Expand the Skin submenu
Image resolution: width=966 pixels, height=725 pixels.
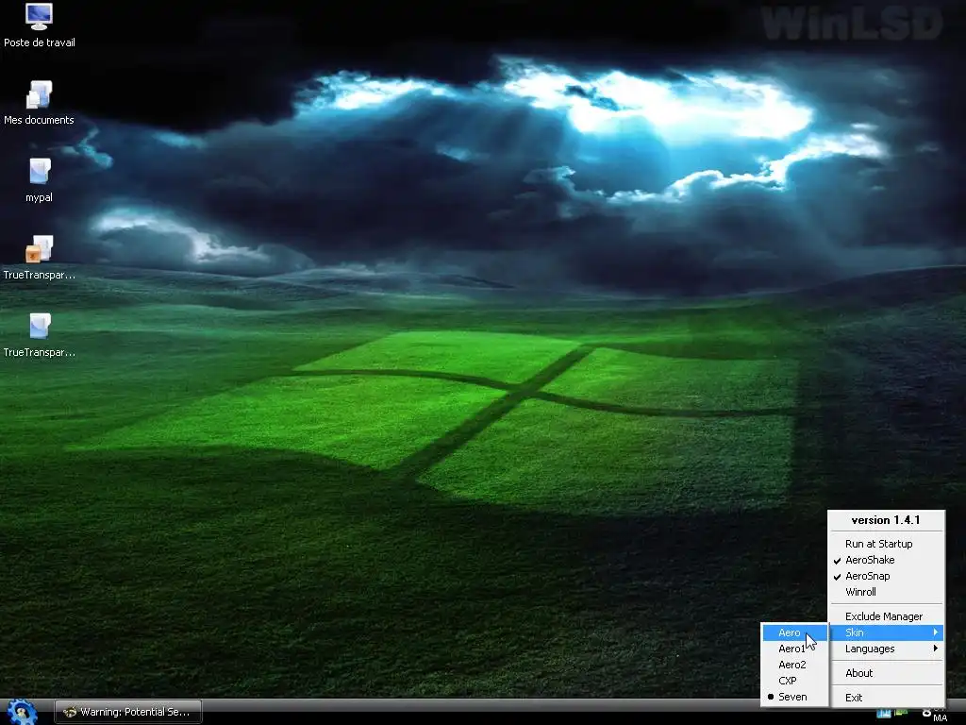(x=886, y=632)
